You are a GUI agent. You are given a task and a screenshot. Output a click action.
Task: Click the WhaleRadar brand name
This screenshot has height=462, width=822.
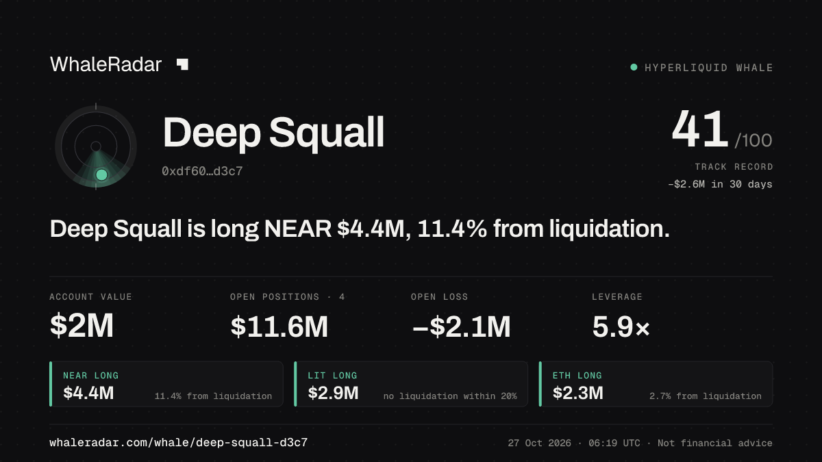[105, 64]
